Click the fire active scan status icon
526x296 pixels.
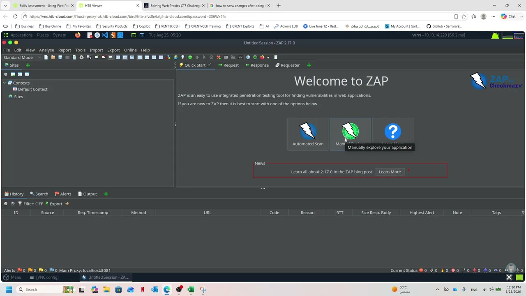pyautogui.click(x=443, y=271)
